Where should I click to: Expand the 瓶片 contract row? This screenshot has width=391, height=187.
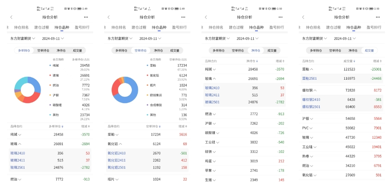point(147,179)
